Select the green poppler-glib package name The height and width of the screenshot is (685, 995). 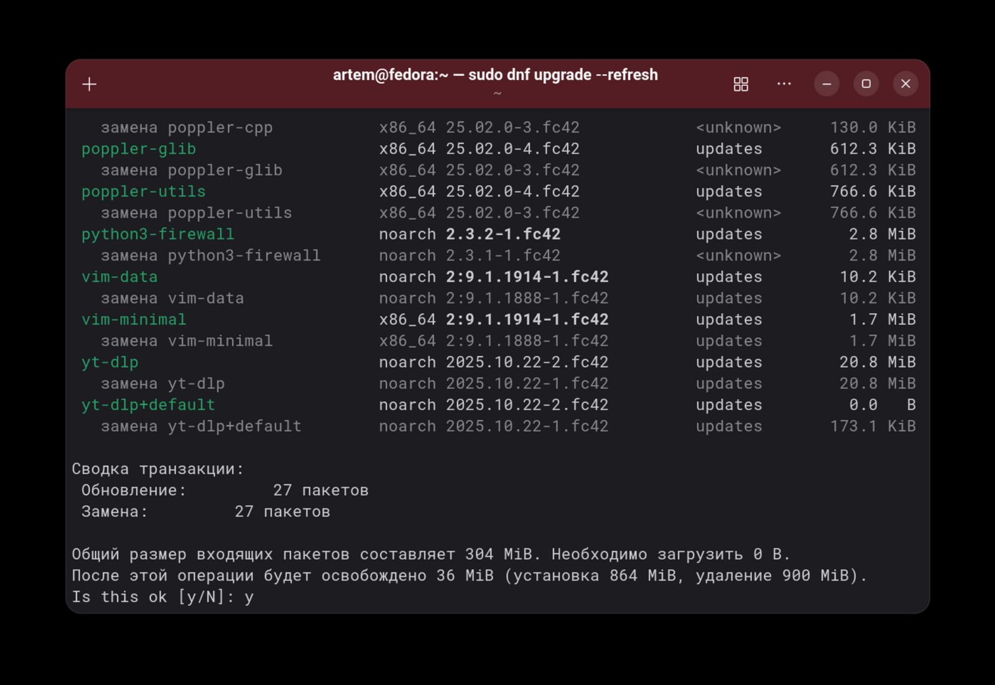click(139, 149)
